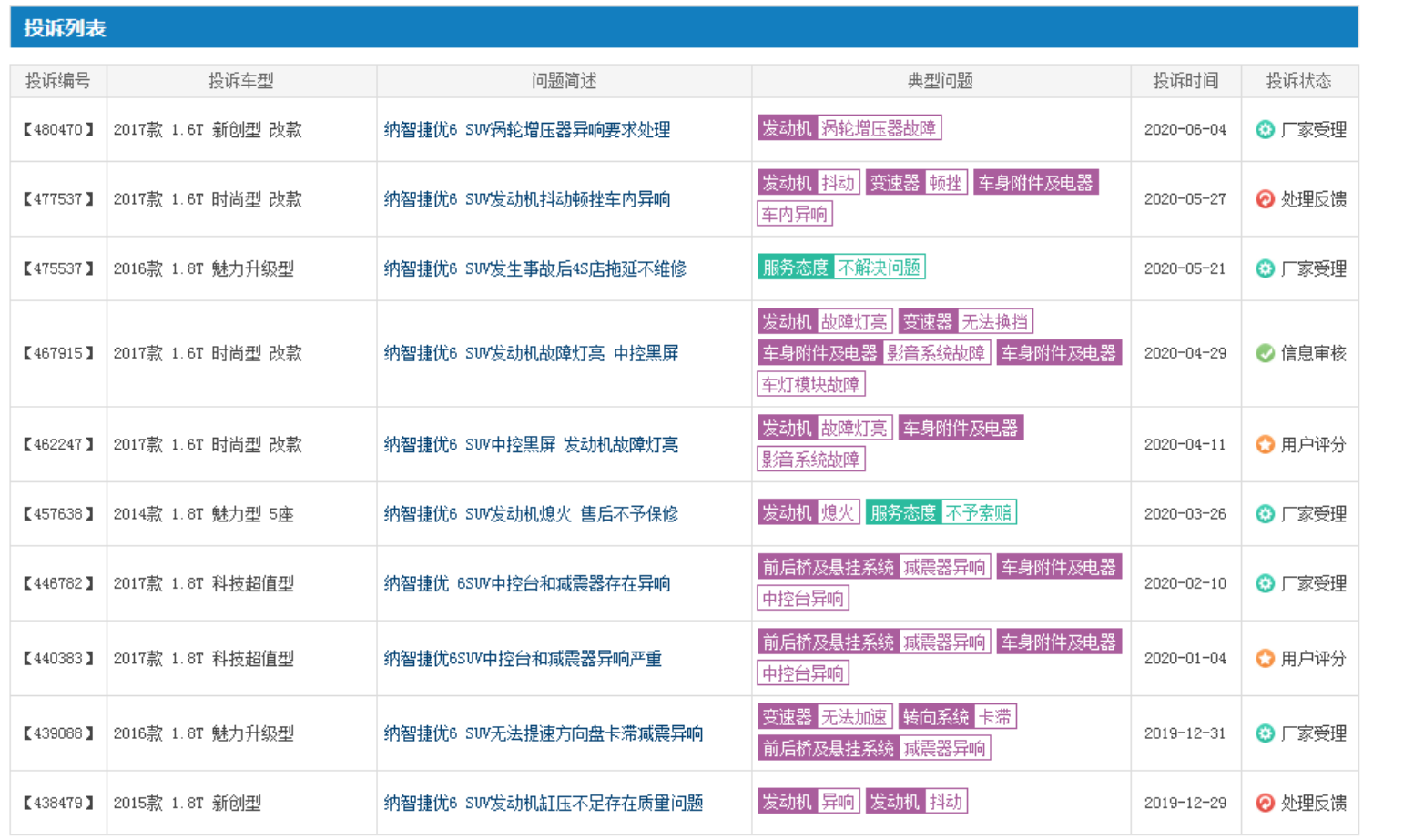Click the 投诉状态 column header
The width and height of the screenshot is (1424, 839).
coord(1298,81)
